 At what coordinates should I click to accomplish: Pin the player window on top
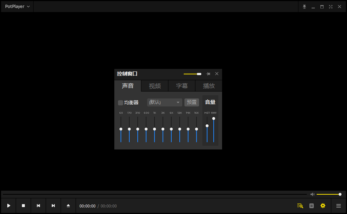(304, 7)
